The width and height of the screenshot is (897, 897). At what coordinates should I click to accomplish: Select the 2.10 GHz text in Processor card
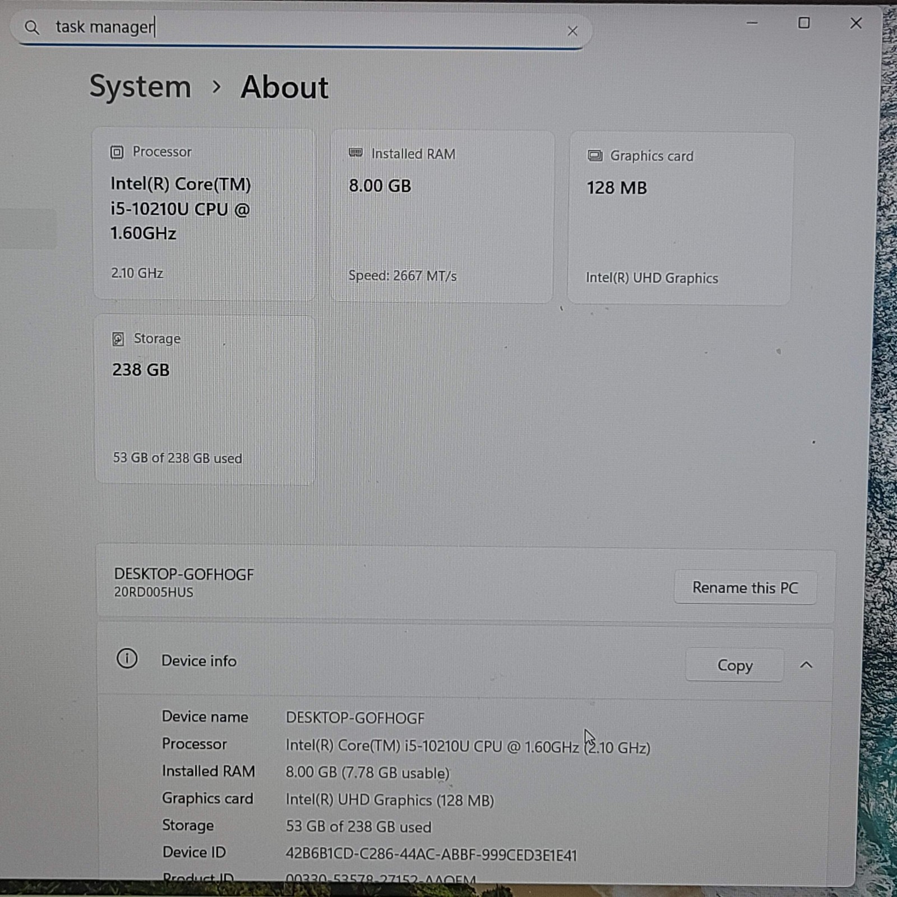137,273
